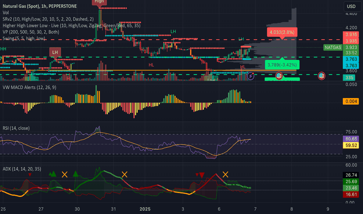
Task: Click the red 16.61 ADX value label
Action: (x=351, y=195)
